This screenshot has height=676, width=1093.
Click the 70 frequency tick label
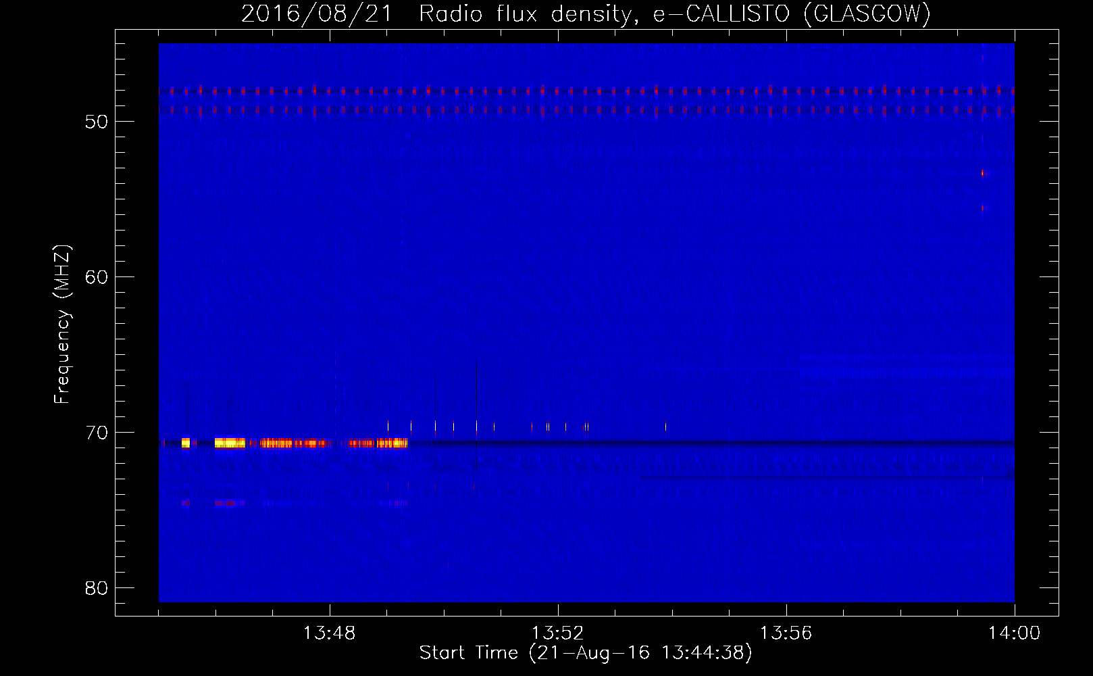coord(97,433)
